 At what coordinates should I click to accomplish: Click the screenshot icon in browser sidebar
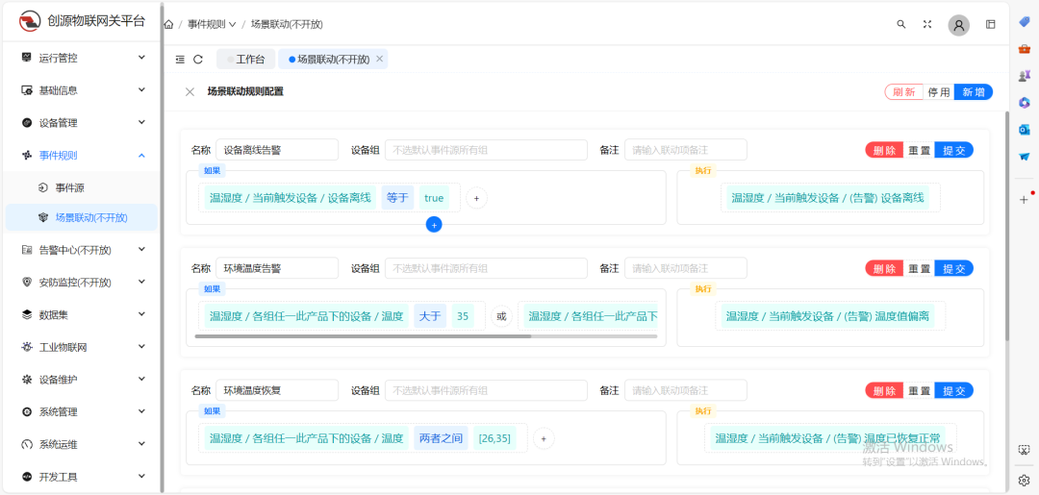1024,449
